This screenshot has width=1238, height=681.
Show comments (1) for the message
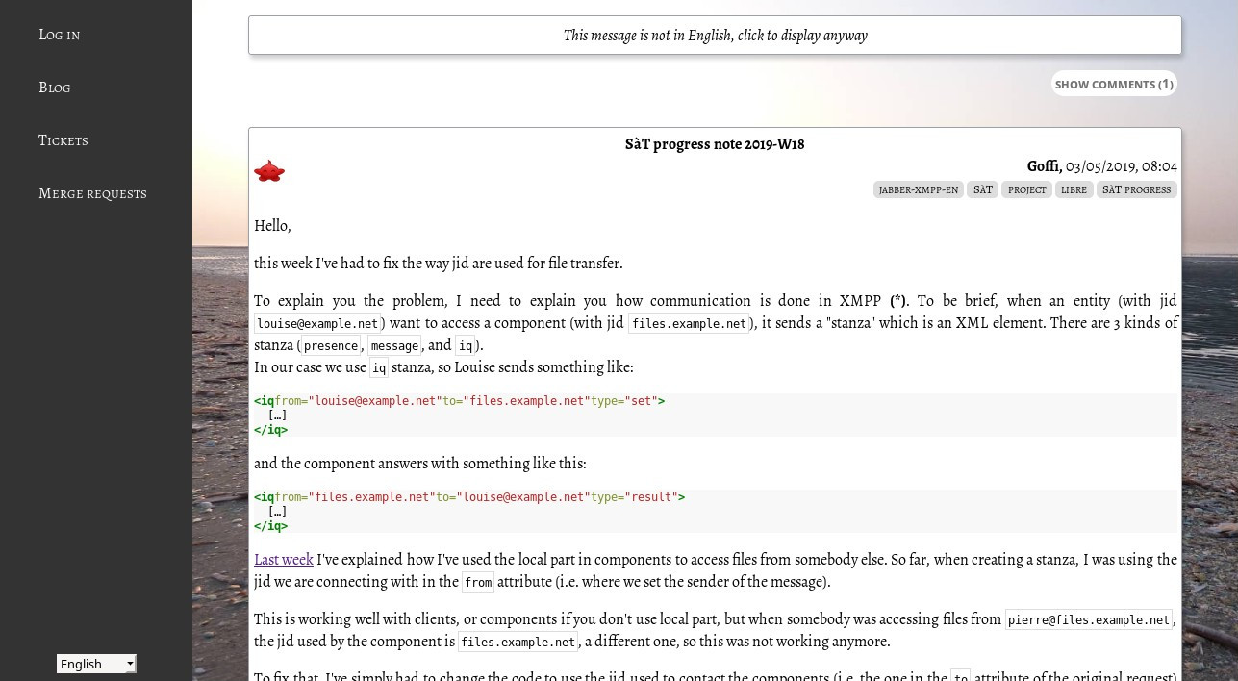(1114, 84)
